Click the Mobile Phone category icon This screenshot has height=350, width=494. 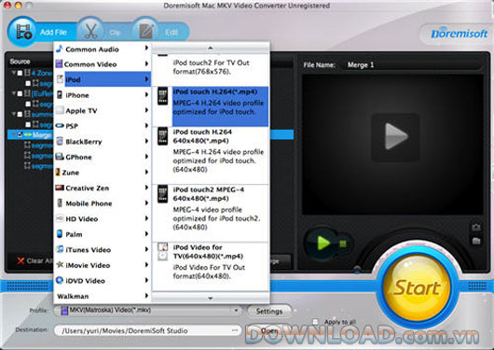[x=60, y=203]
